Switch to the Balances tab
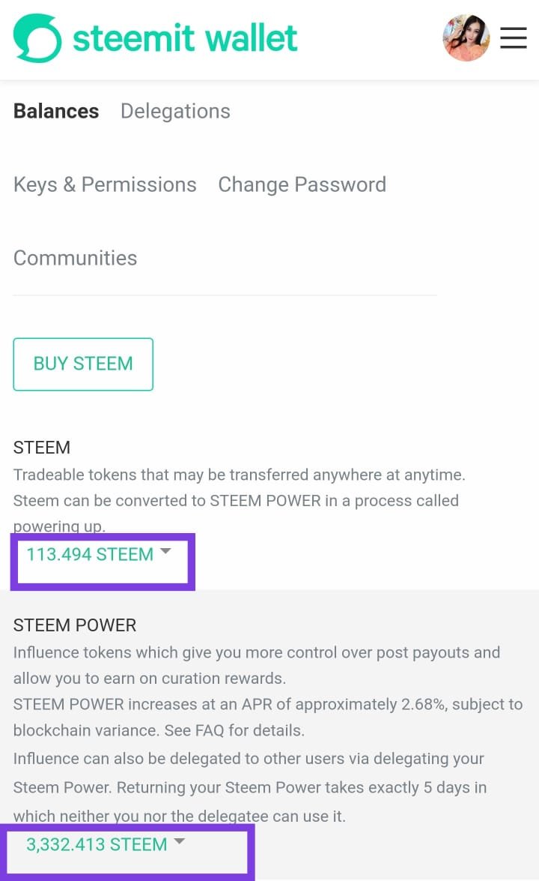 click(56, 111)
